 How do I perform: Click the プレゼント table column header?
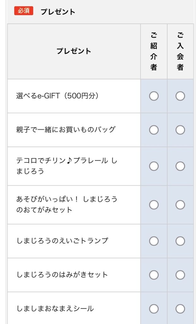tap(74, 51)
